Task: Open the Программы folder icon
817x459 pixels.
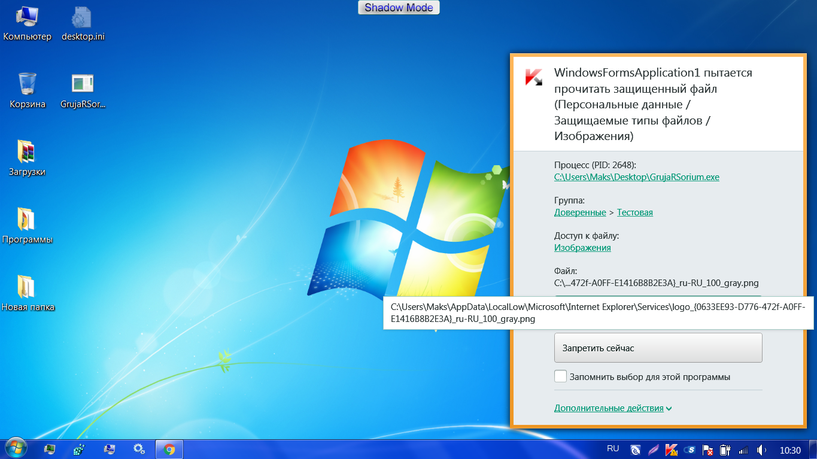Action: (28, 226)
